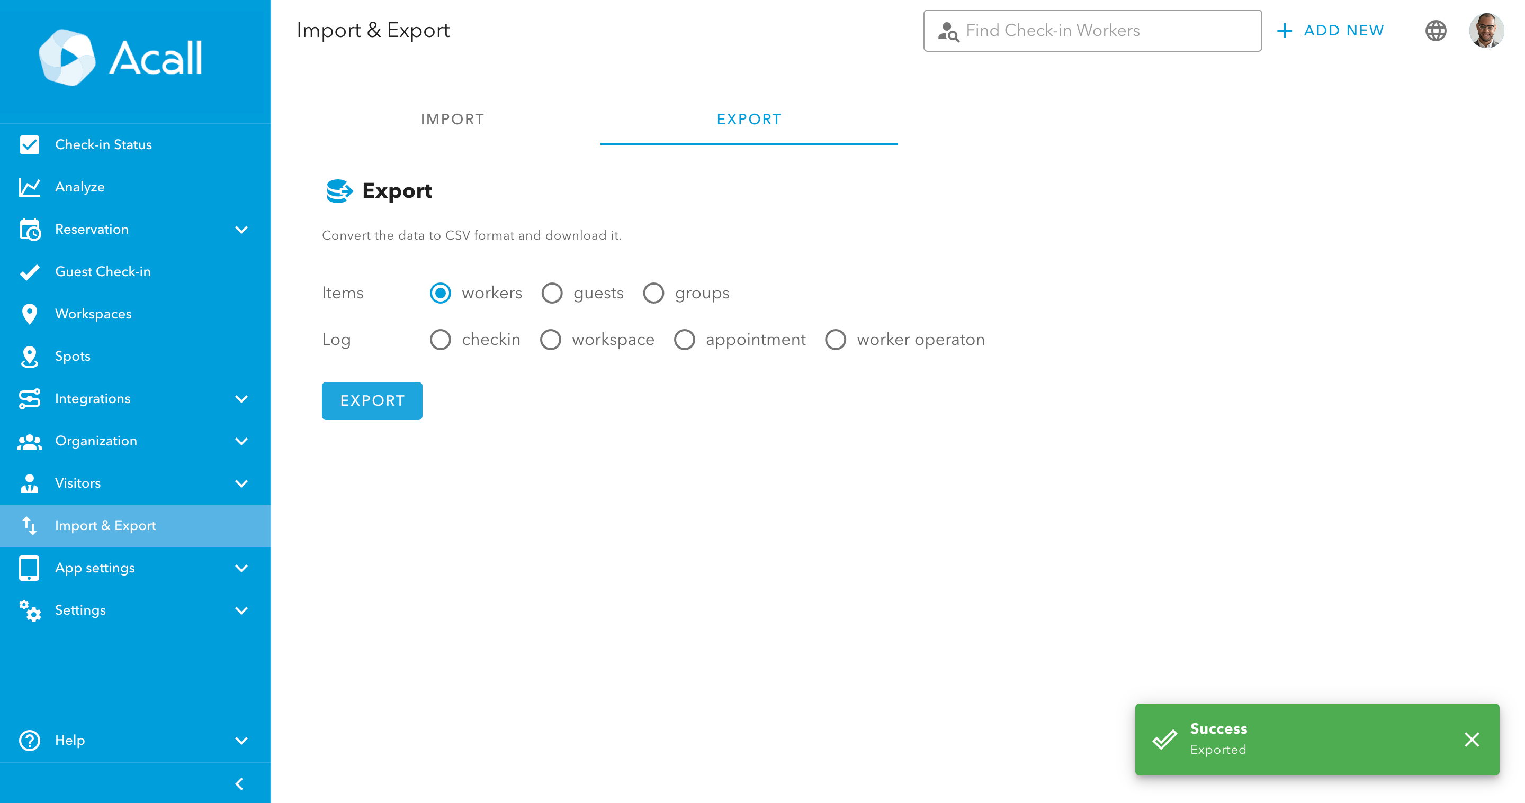The height and width of the screenshot is (803, 1525).
Task: Click the ADD NEW button
Action: point(1331,31)
